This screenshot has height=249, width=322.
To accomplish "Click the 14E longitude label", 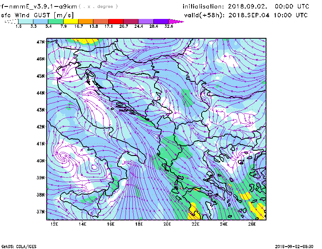I will pos(83,224).
